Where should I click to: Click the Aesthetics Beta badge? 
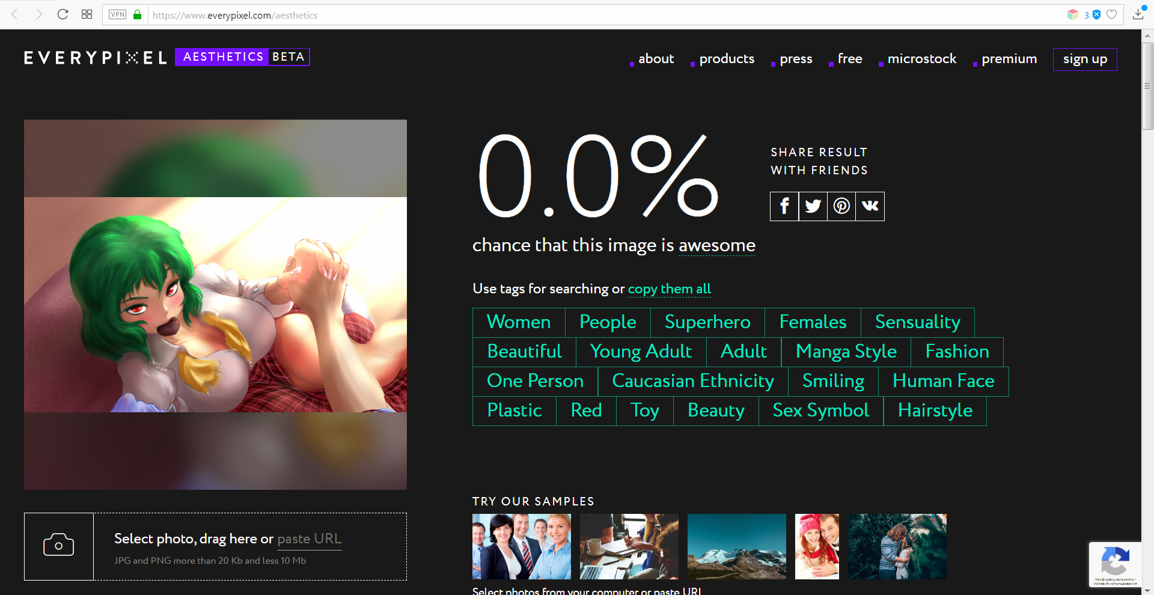point(242,57)
